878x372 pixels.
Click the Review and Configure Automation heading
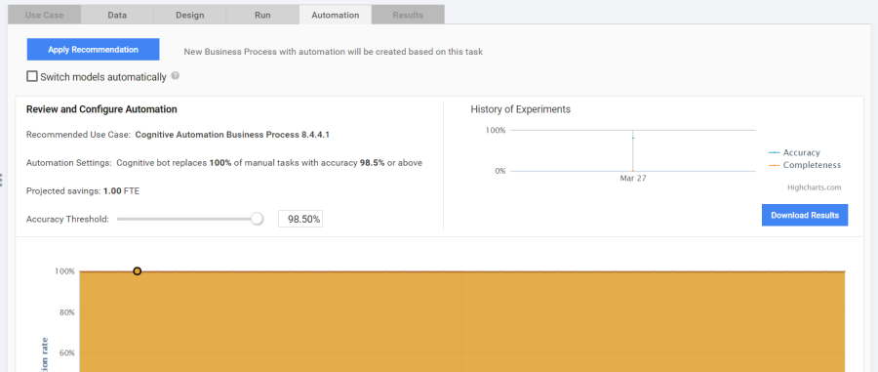click(101, 109)
